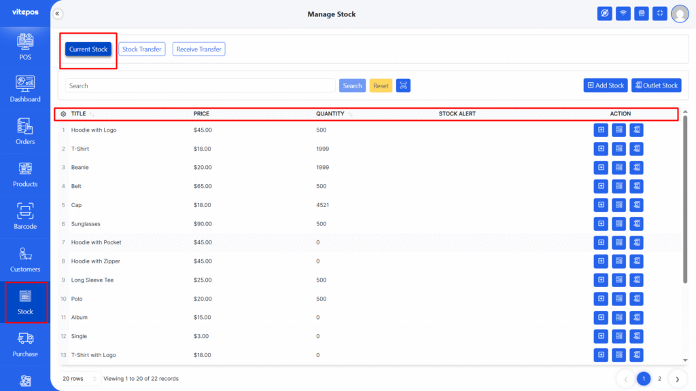Open the 20 rows per-page dropdown

pyautogui.click(x=79, y=379)
